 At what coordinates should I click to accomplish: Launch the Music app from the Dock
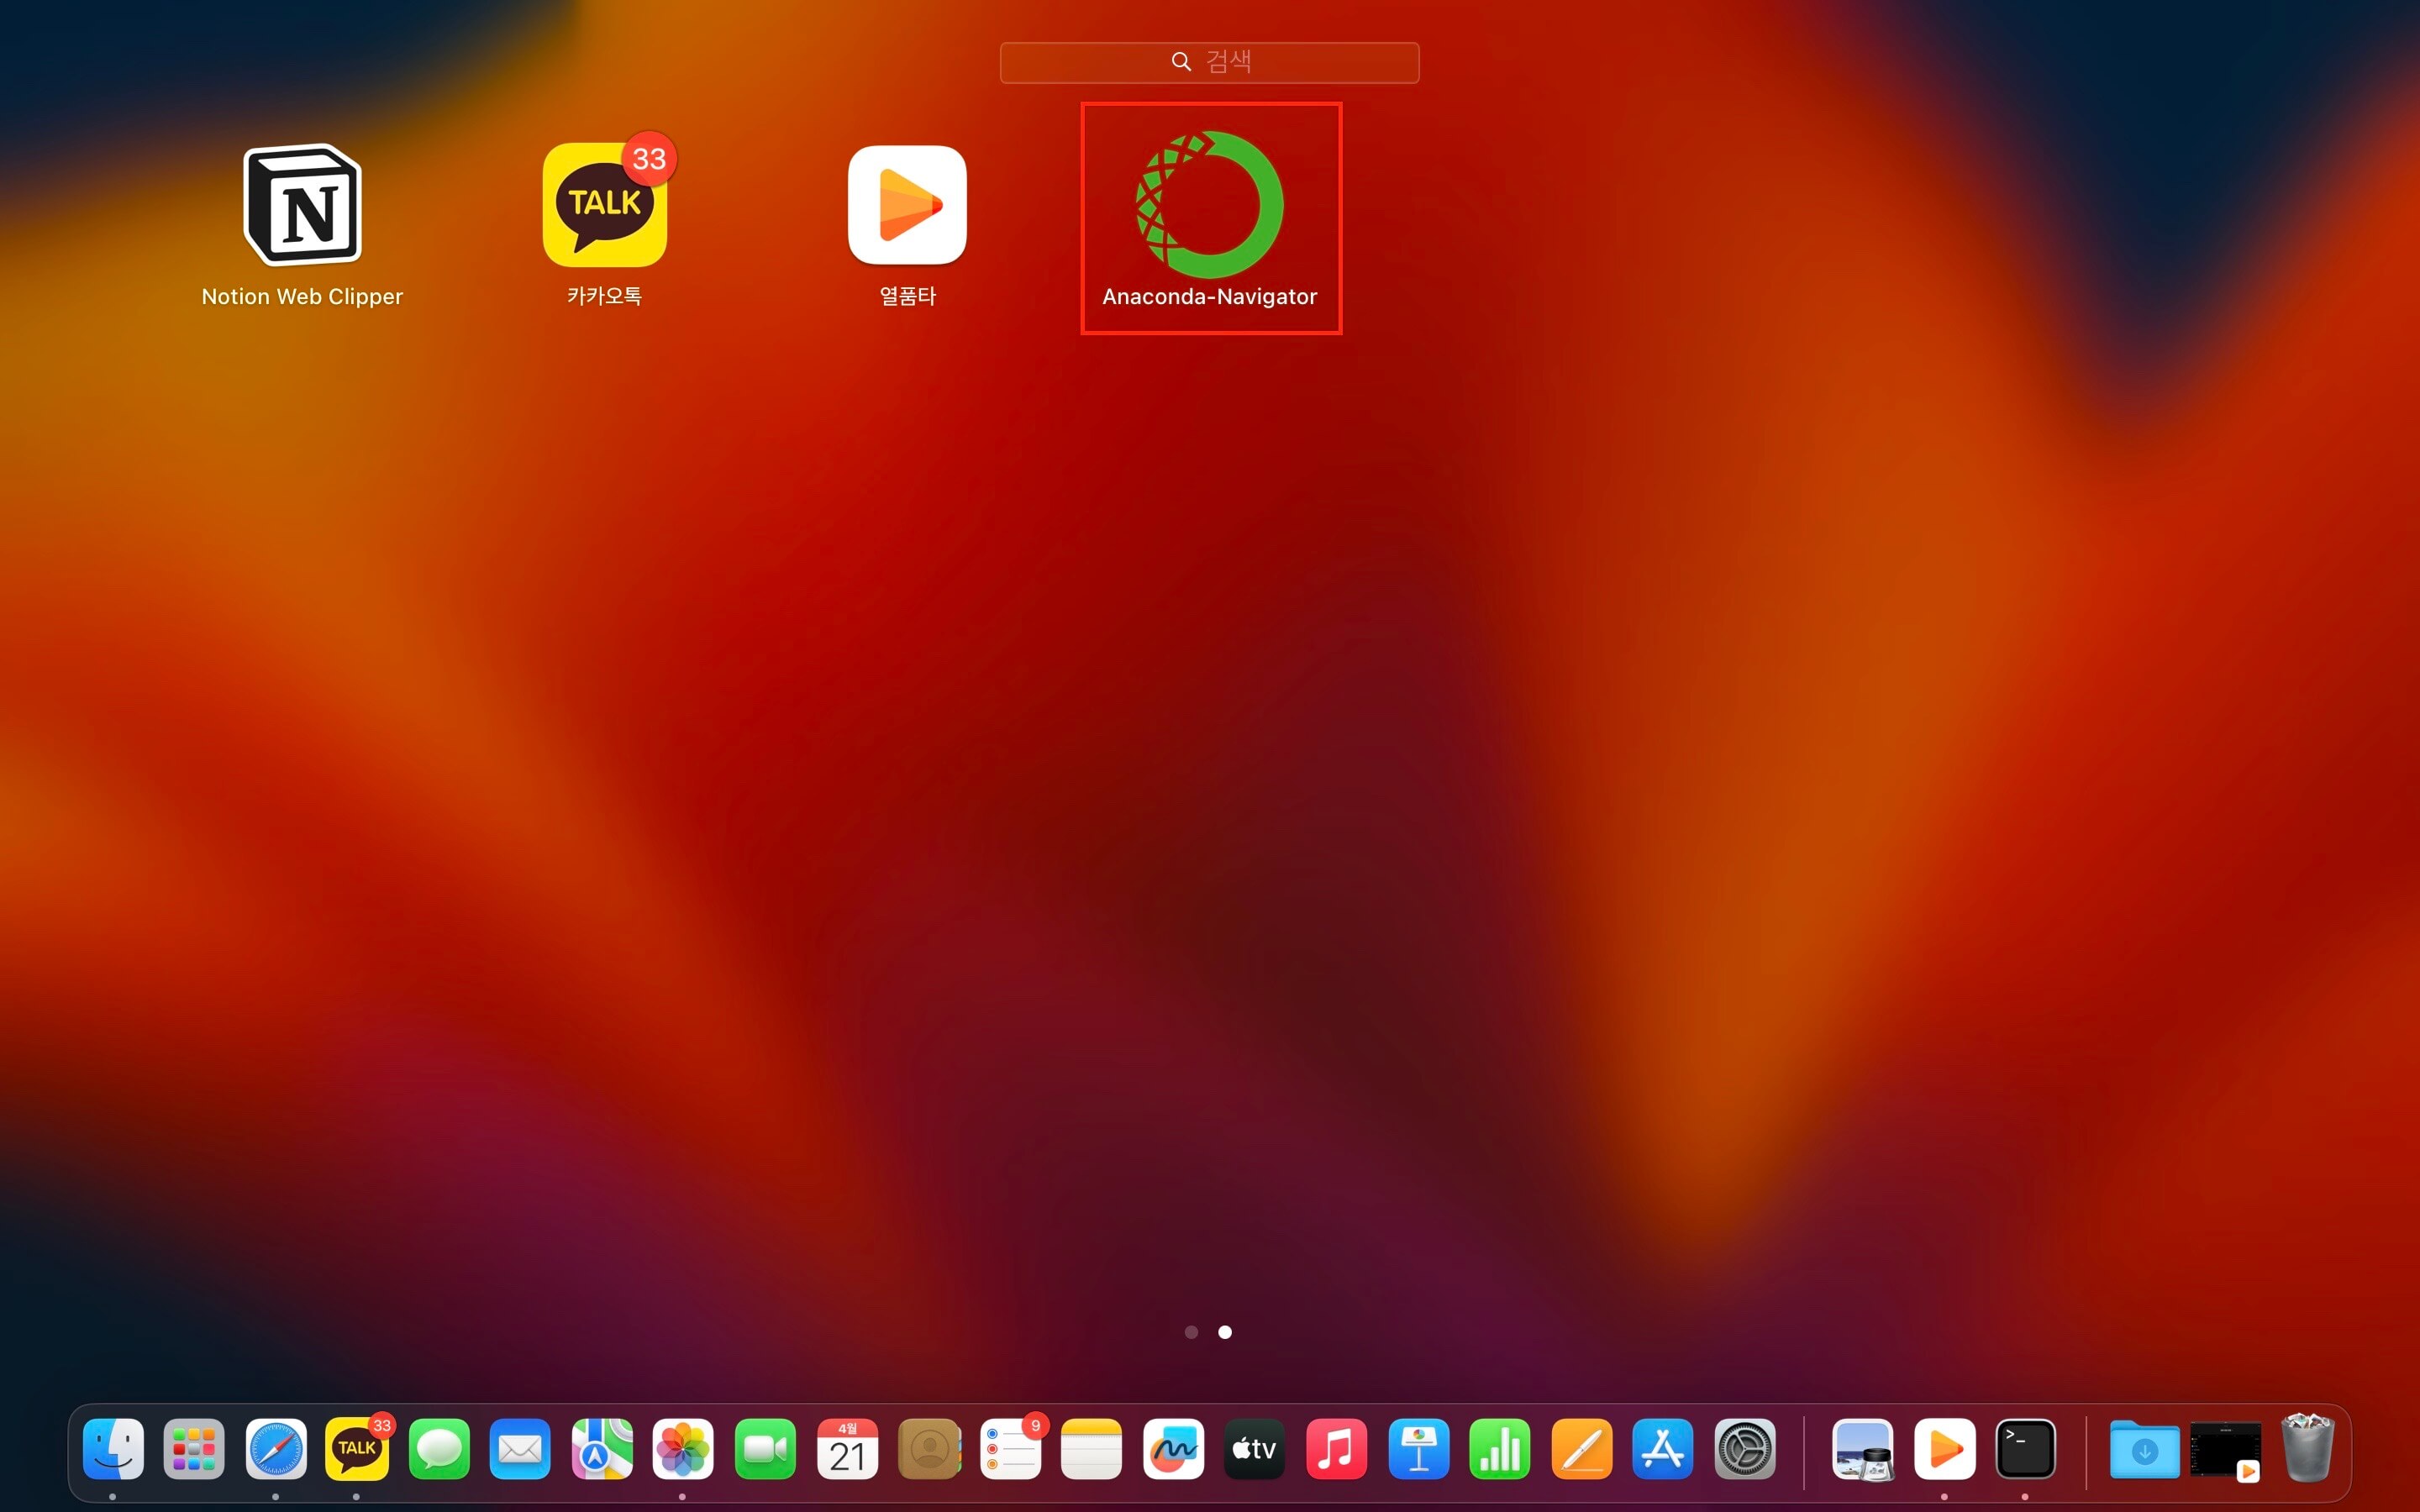coord(1336,1448)
